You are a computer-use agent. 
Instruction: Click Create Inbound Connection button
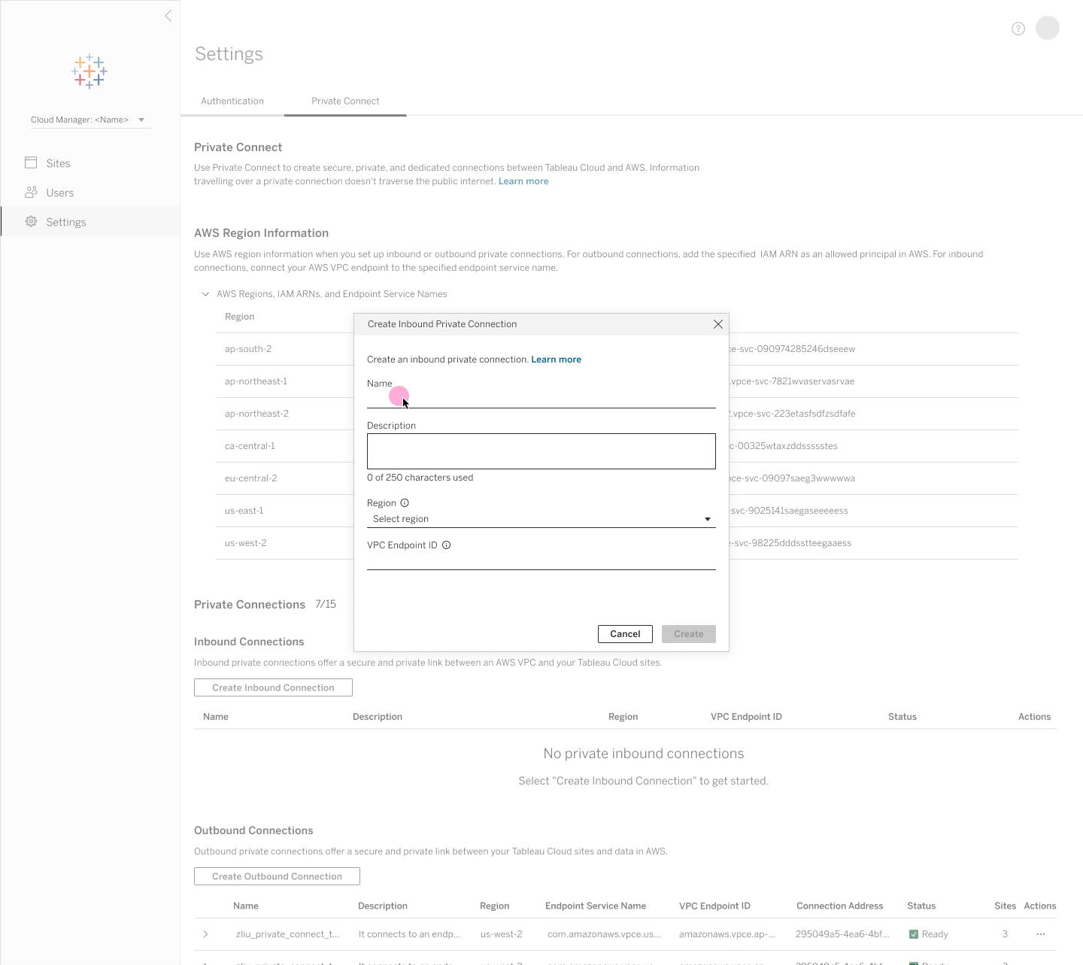pos(273,687)
